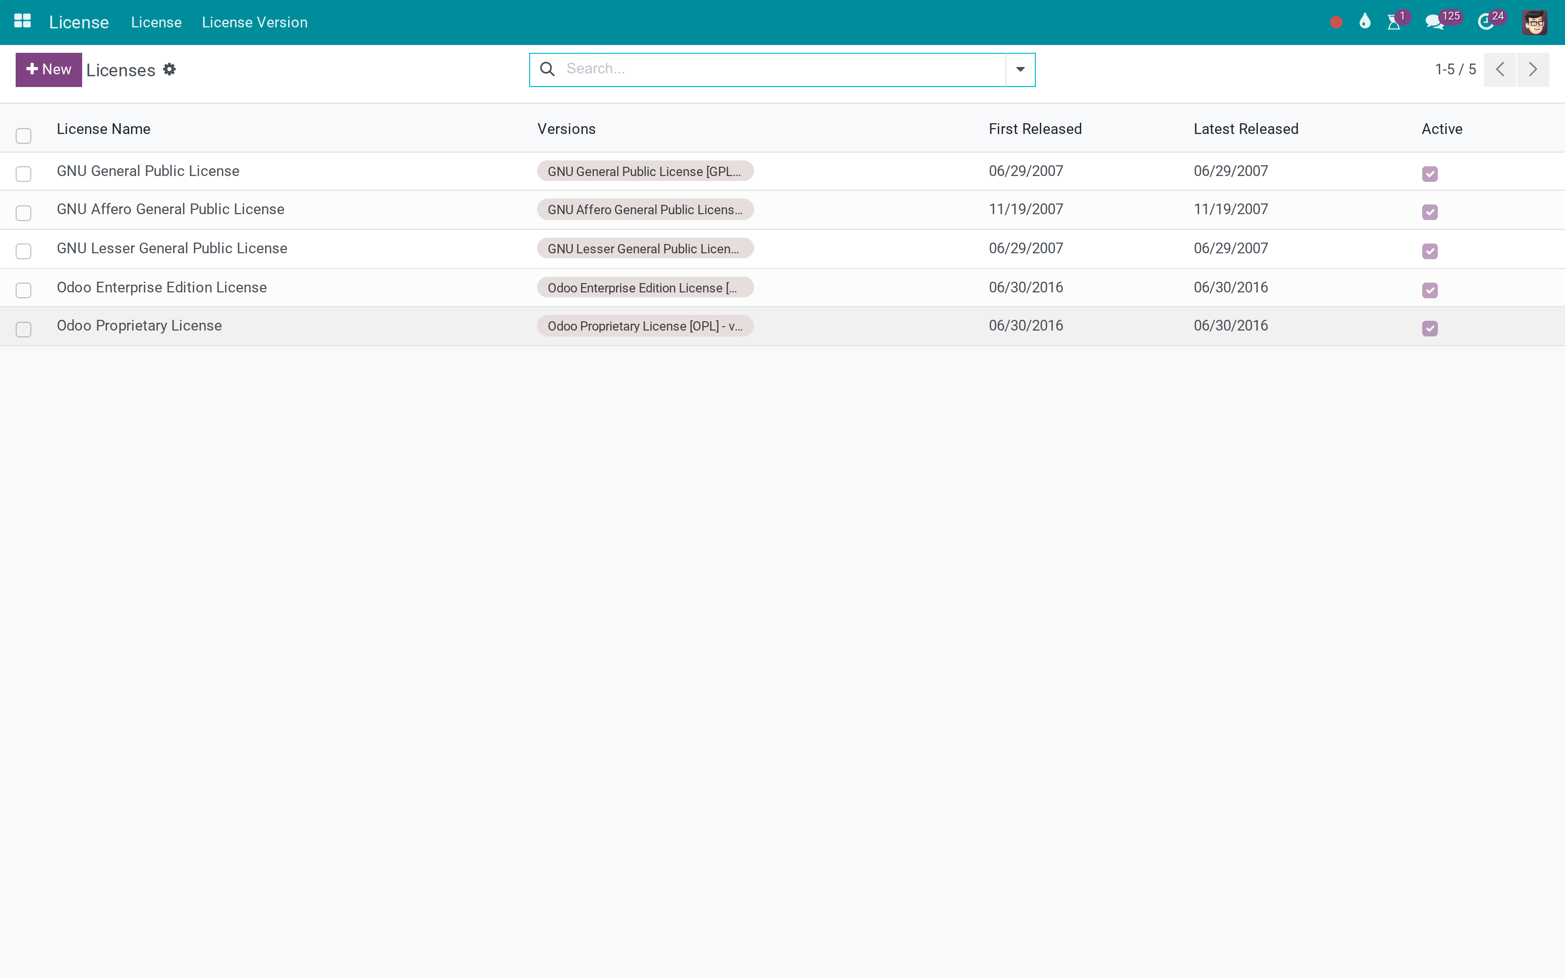The image size is (1565, 978).
Task: Sort by License Name column header
Action: 104,129
